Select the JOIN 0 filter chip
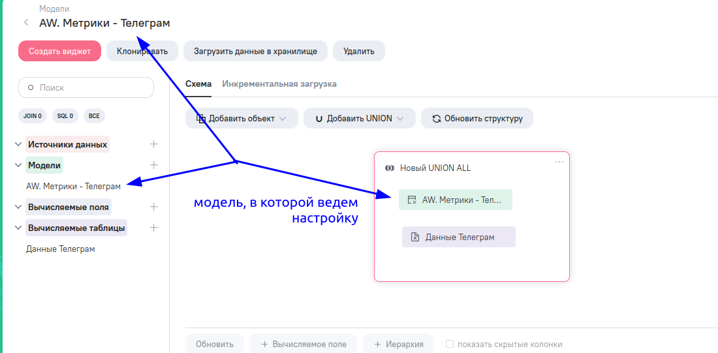Screen dimensions: 718x353 tap(33, 116)
